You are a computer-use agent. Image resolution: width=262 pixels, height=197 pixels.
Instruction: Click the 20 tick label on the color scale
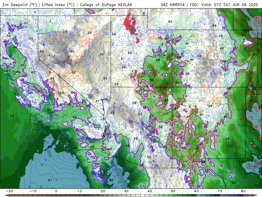tap(103, 191)
